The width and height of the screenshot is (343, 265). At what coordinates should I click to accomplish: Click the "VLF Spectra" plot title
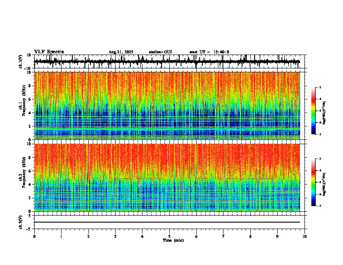[x=49, y=52]
